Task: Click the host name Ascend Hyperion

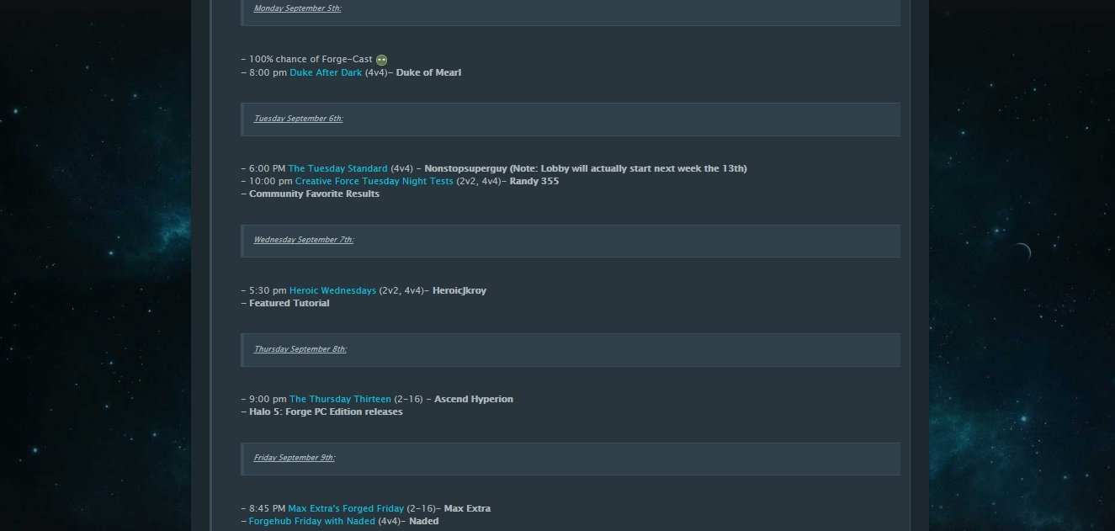Action: [x=474, y=399]
